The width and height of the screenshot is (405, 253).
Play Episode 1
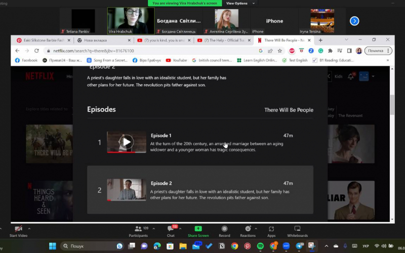pos(126,142)
